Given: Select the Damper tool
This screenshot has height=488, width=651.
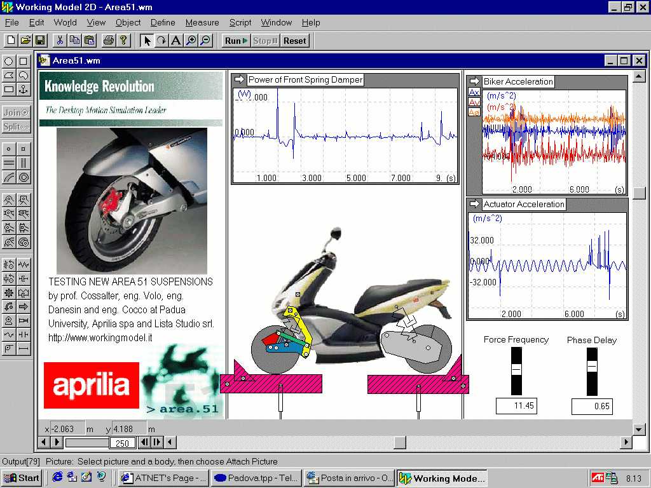Looking at the screenshot, I should coord(24,278).
